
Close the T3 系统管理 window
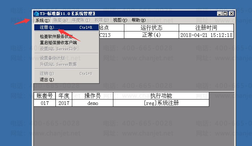231,14
